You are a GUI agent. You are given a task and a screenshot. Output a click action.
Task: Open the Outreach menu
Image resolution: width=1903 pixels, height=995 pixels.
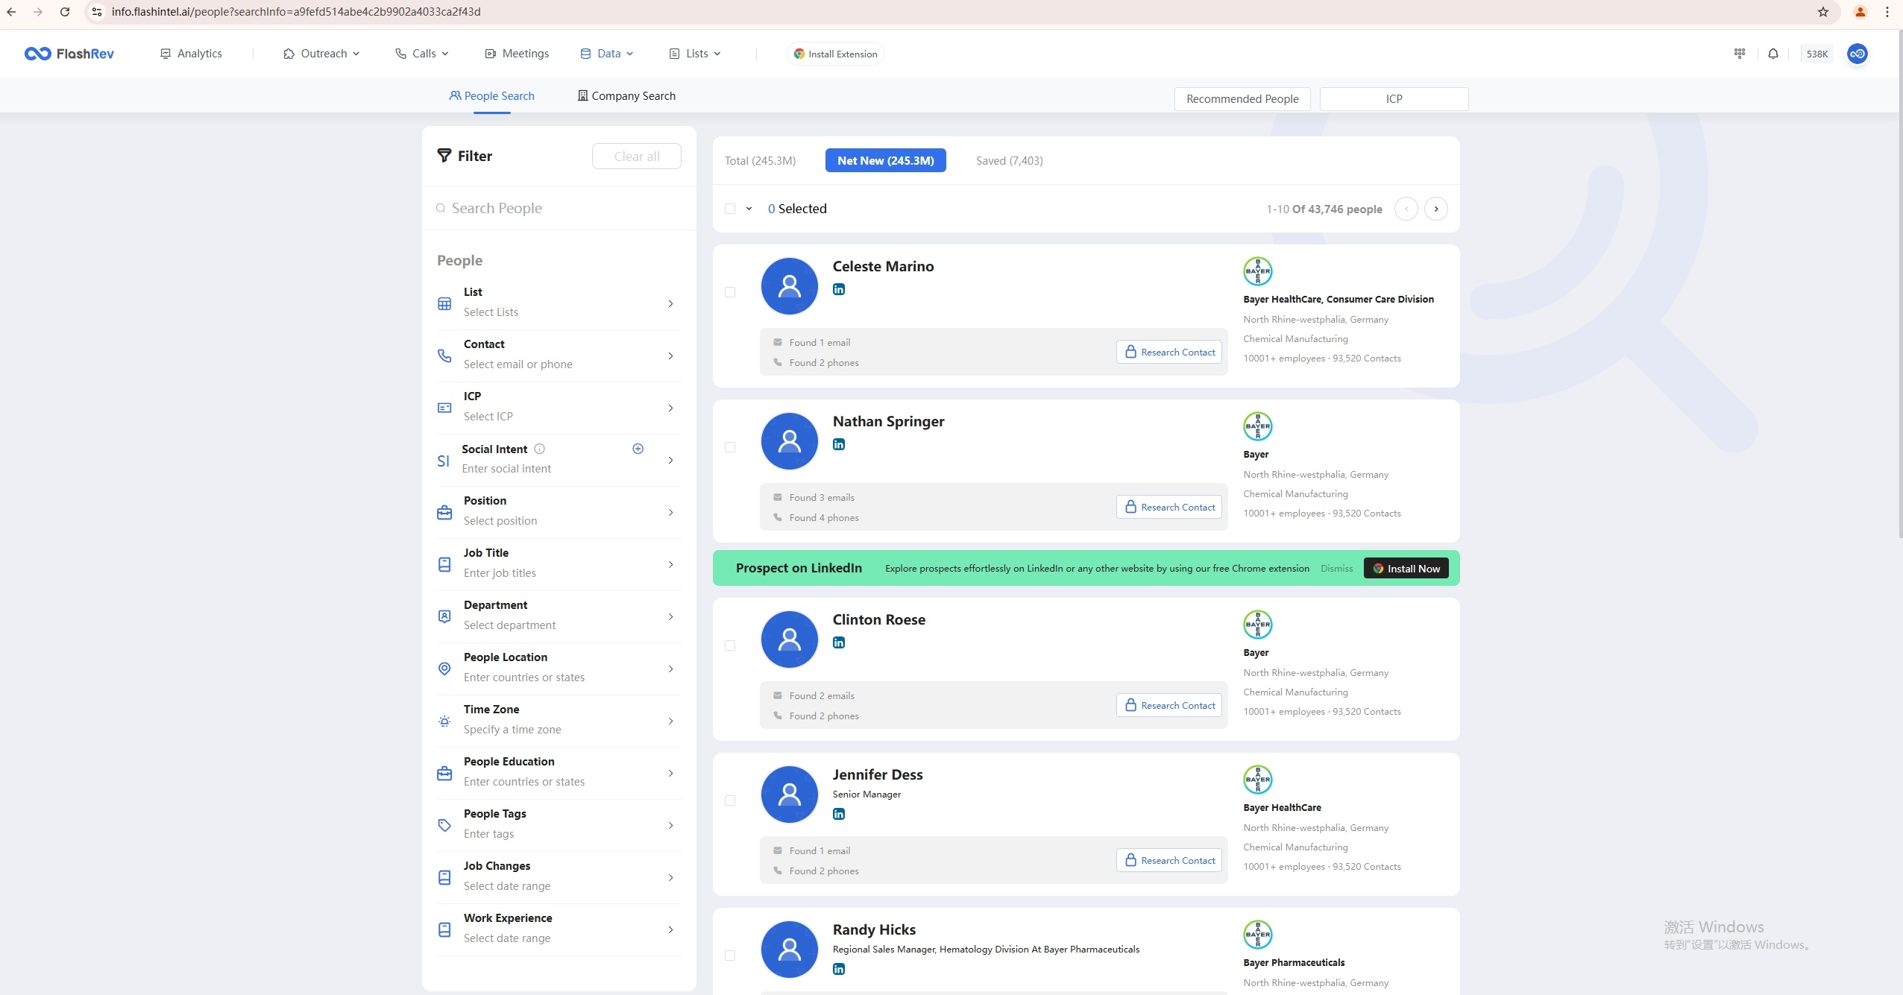point(321,54)
